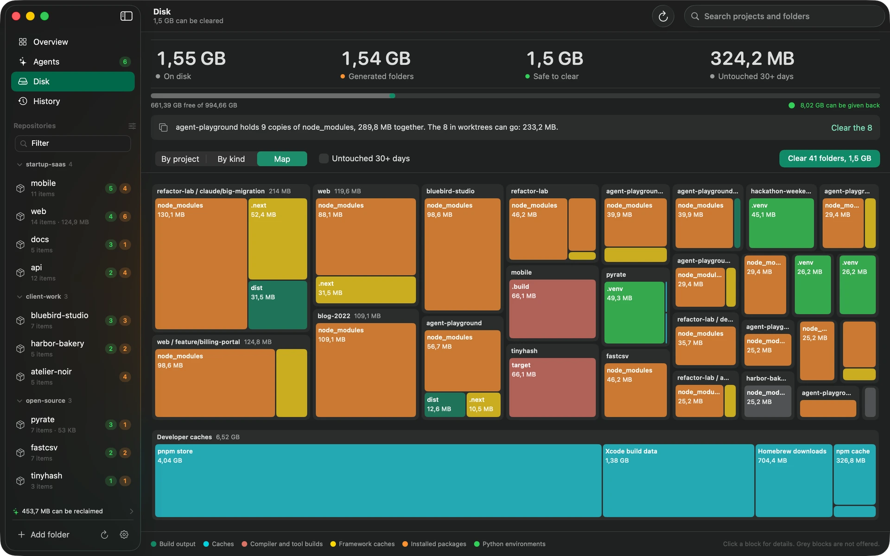Click the repositories filter options icon
Viewport: 890px width, 556px height.
(132, 126)
